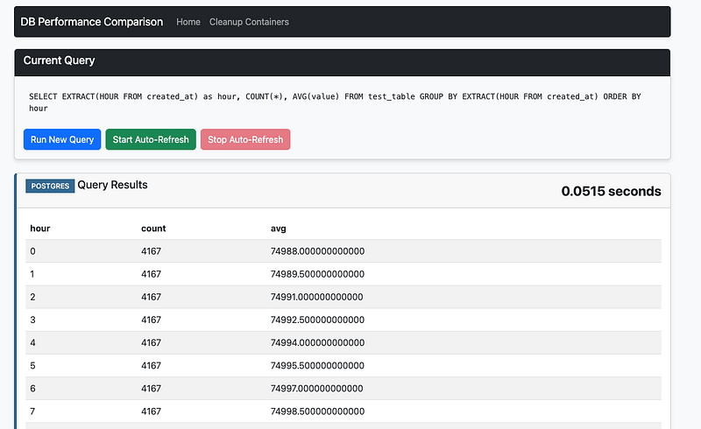Click hour cell 7 in results table
This screenshot has width=701, height=429.
tap(32, 411)
